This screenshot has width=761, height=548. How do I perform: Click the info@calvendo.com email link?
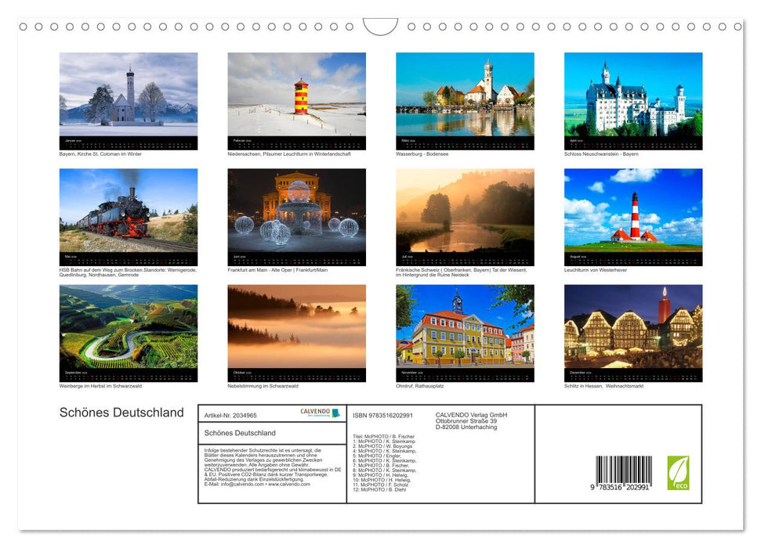tap(241, 485)
